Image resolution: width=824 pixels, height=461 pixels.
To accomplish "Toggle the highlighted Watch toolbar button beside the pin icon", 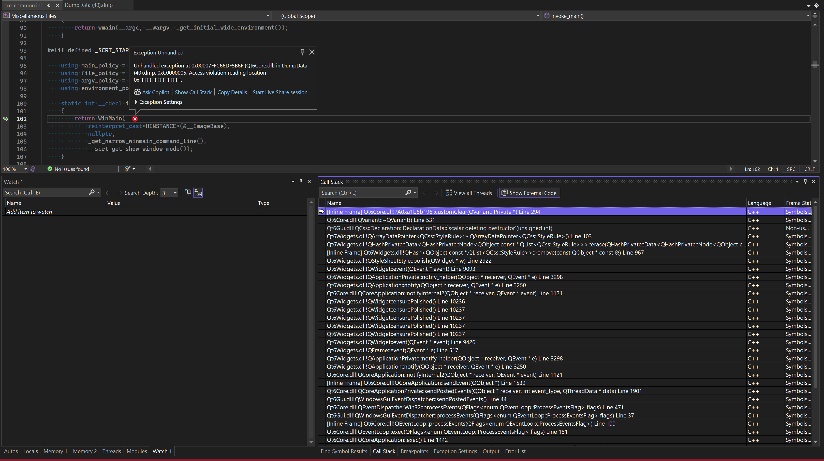I will click(198, 193).
